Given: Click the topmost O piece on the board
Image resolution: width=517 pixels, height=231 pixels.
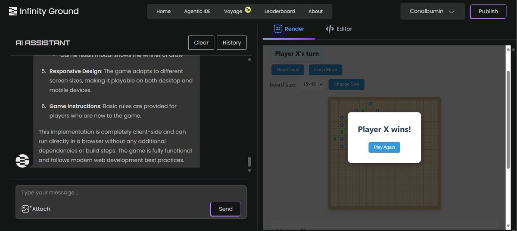Looking at the screenshot, I should [370, 103].
